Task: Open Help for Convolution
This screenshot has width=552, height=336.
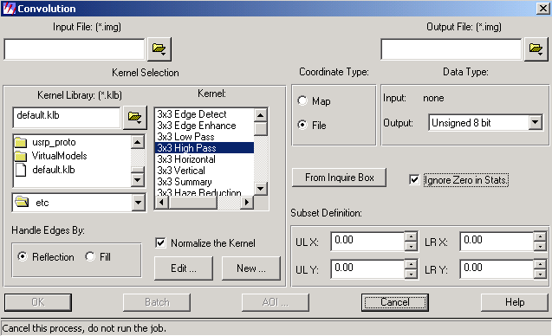Action: coord(515,302)
